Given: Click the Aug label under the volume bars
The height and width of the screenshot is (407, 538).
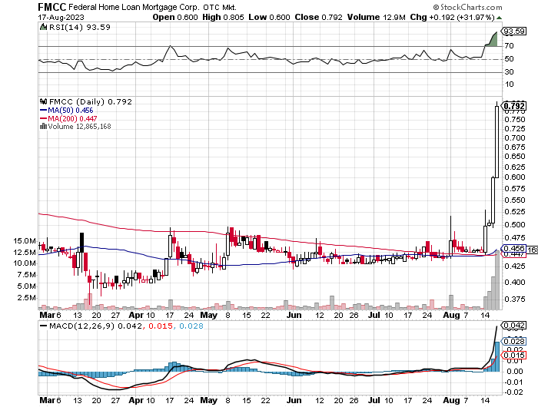Looking at the screenshot, I should (x=452, y=315).
